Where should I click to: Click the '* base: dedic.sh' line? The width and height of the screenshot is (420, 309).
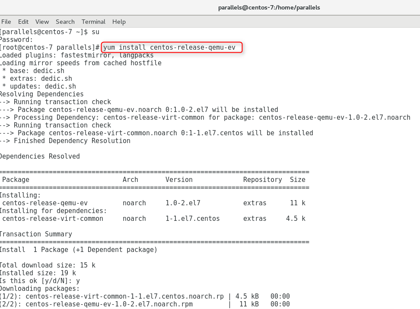(33, 71)
